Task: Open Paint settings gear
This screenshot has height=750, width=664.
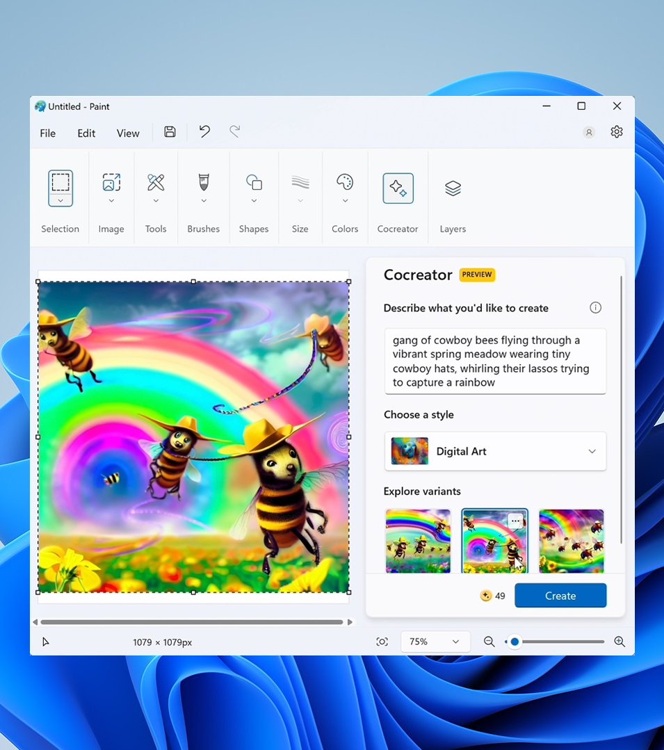Action: click(x=617, y=131)
